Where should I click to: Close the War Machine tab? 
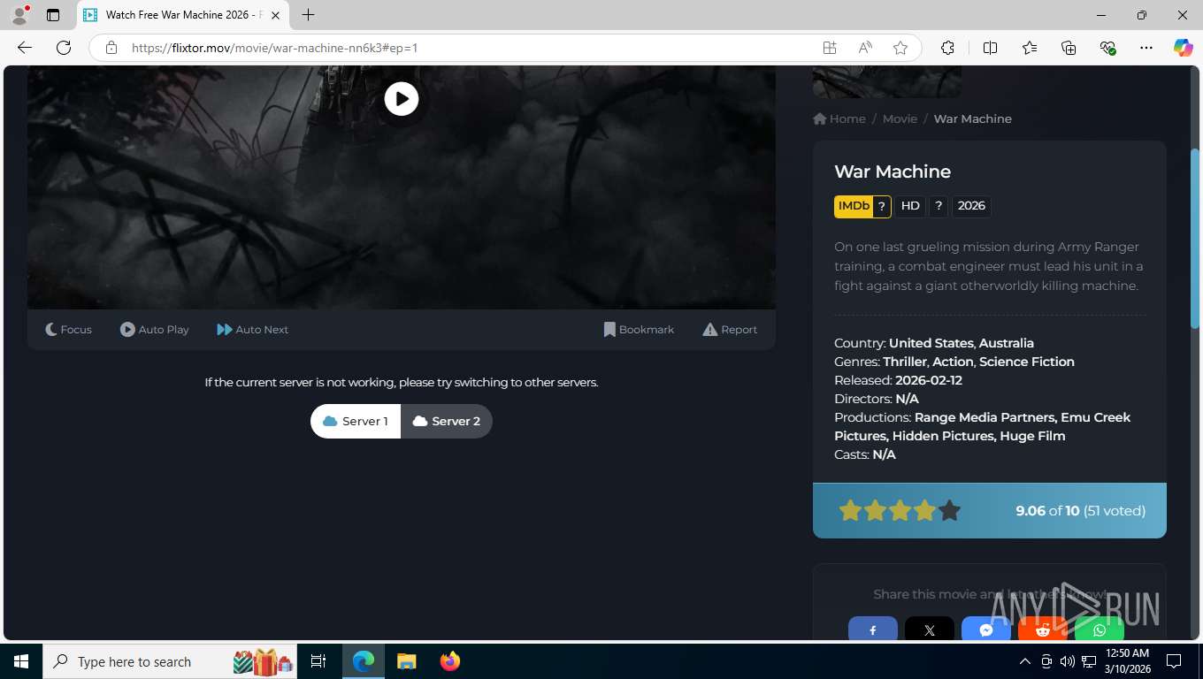[275, 15]
